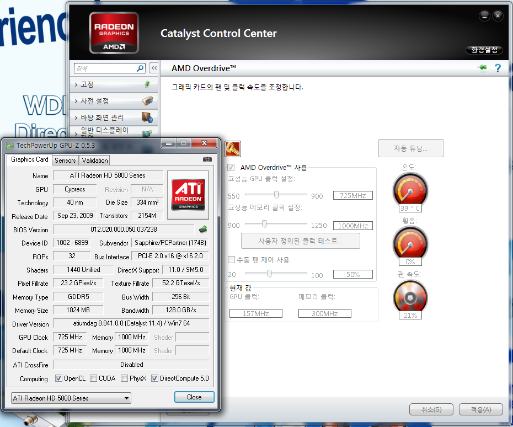Image resolution: width=513 pixels, height=427 pixels.
Task: Click the 일반 디스플레이 sidebar icon
Action: coord(147,133)
